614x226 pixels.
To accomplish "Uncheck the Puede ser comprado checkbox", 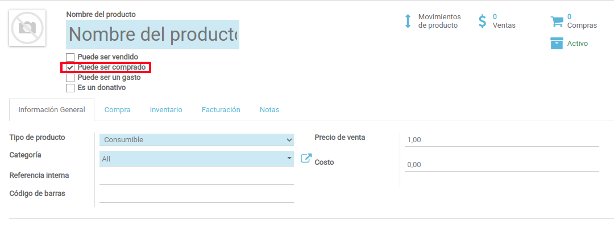I will (x=70, y=67).
